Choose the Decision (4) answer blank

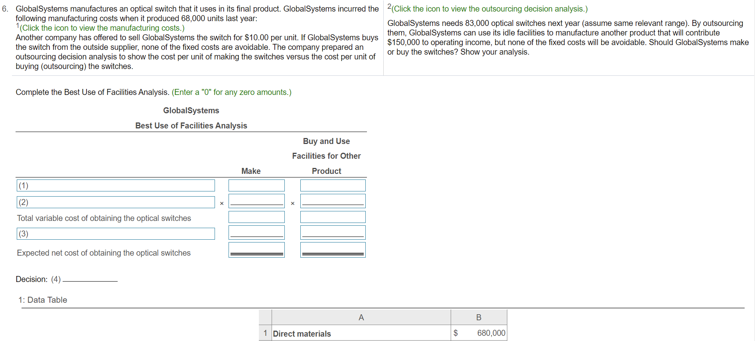pyautogui.click(x=90, y=279)
